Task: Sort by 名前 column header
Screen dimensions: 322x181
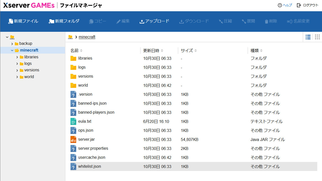Action: tap(76, 51)
